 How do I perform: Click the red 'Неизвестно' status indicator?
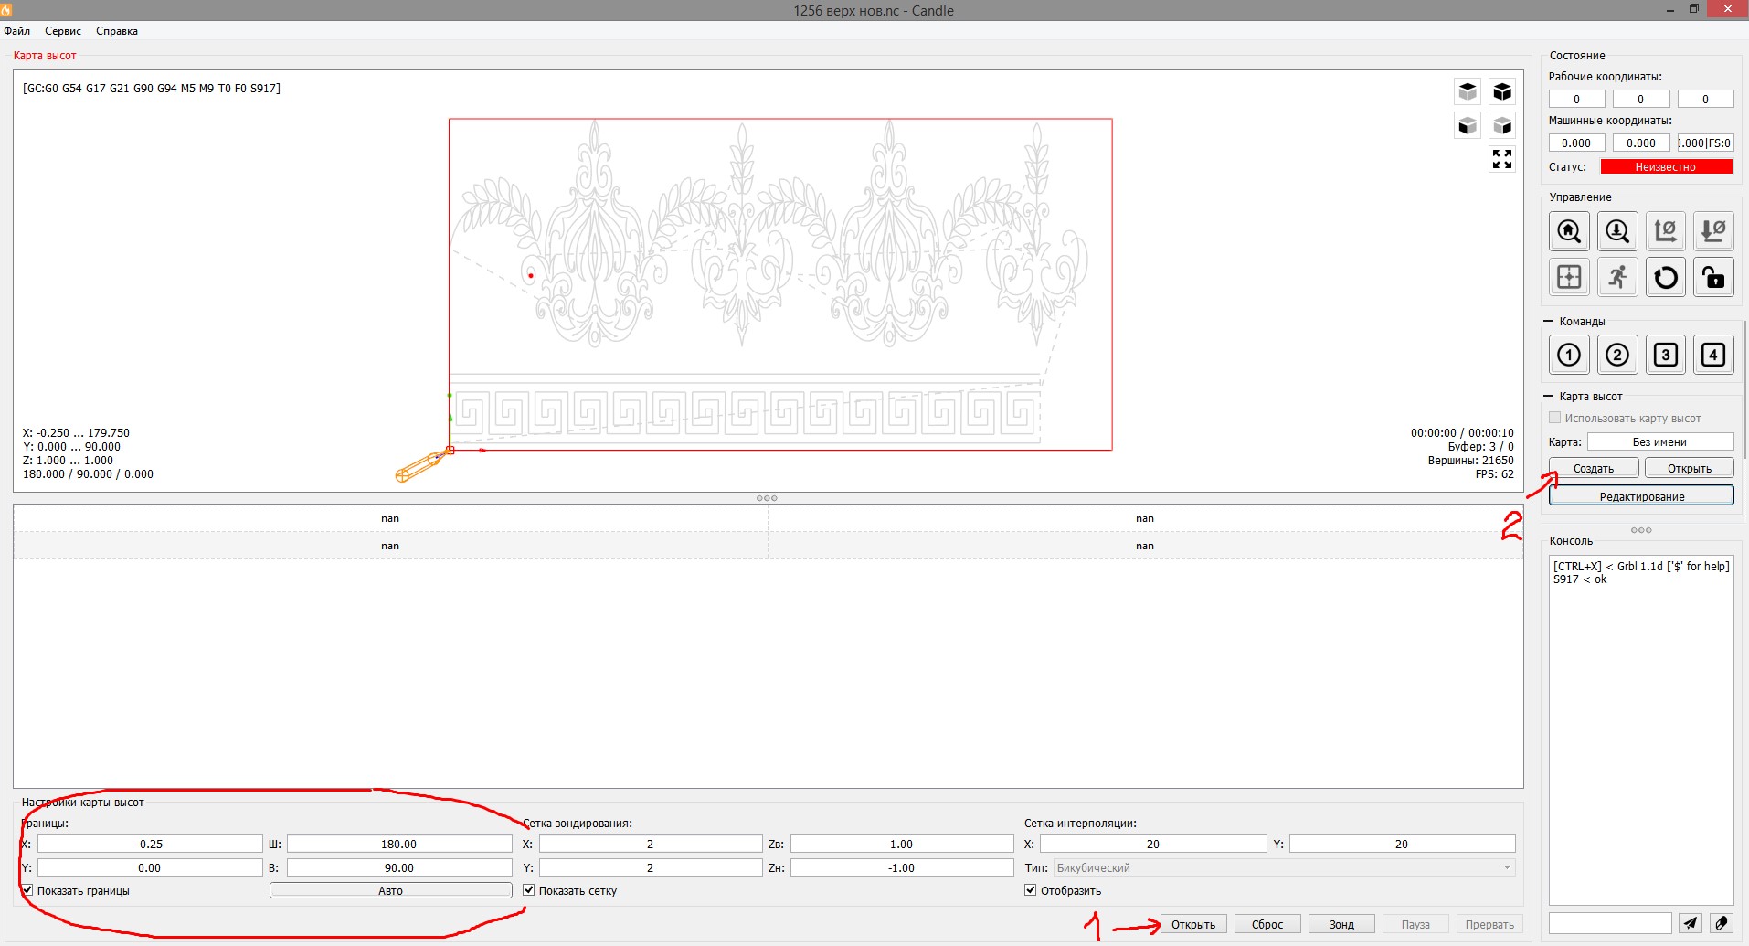pos(1666,166)
